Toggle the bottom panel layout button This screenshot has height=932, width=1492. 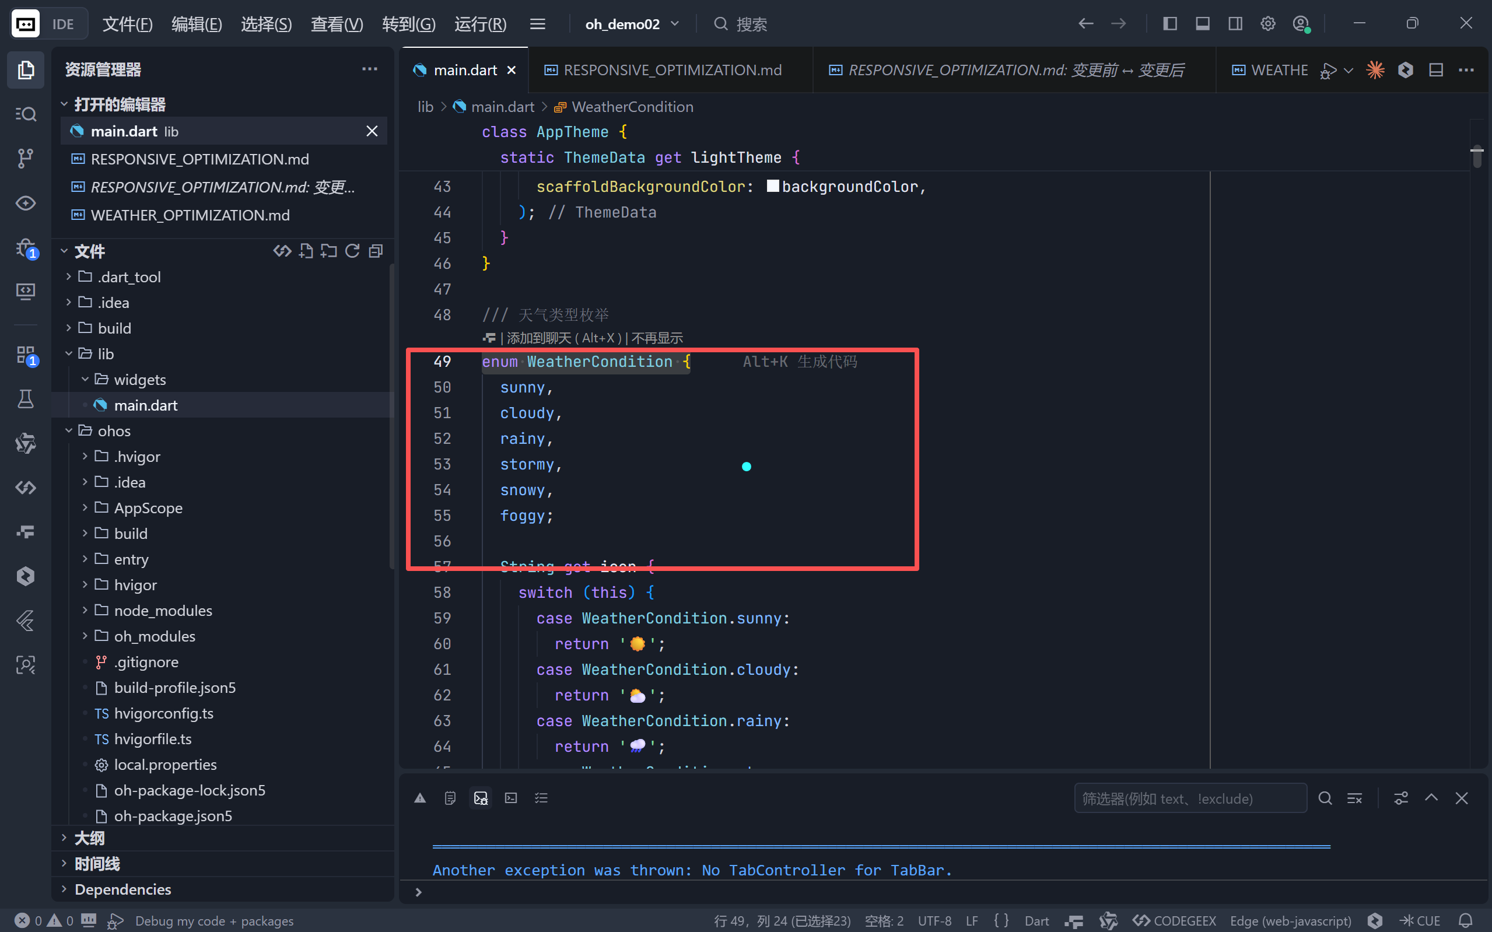pyautogui.click(x=1202, y=23)
